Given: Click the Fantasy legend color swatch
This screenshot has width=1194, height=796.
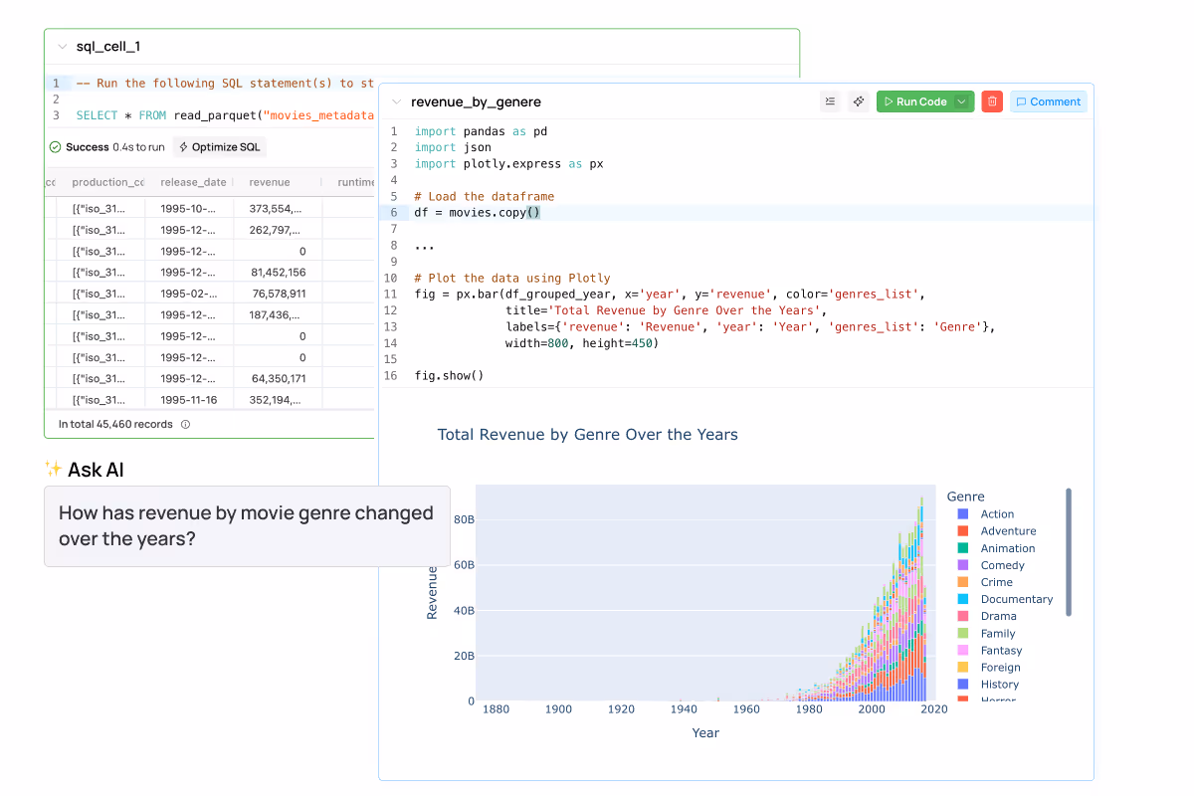Looking at the screenshot, I should tap(963, 650).
